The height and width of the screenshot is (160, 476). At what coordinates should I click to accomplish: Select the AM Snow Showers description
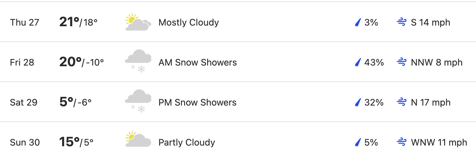tap(198, 62)
